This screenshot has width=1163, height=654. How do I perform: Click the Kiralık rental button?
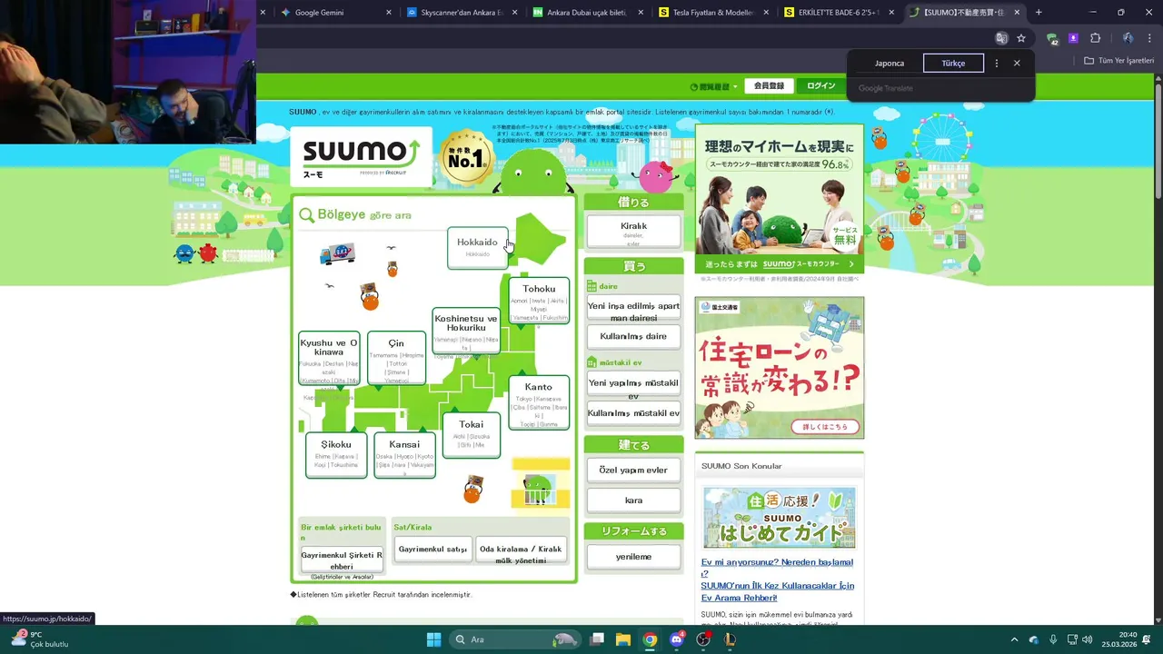pos(633,232)
